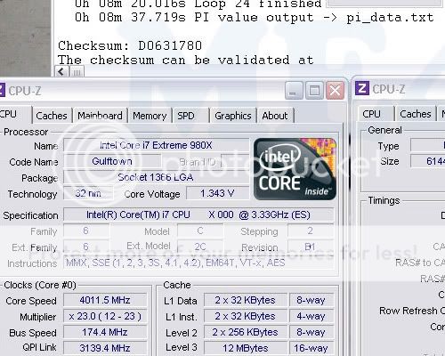
Task: Click the PI value output pi_data.txt line
Action: [254, 17]
